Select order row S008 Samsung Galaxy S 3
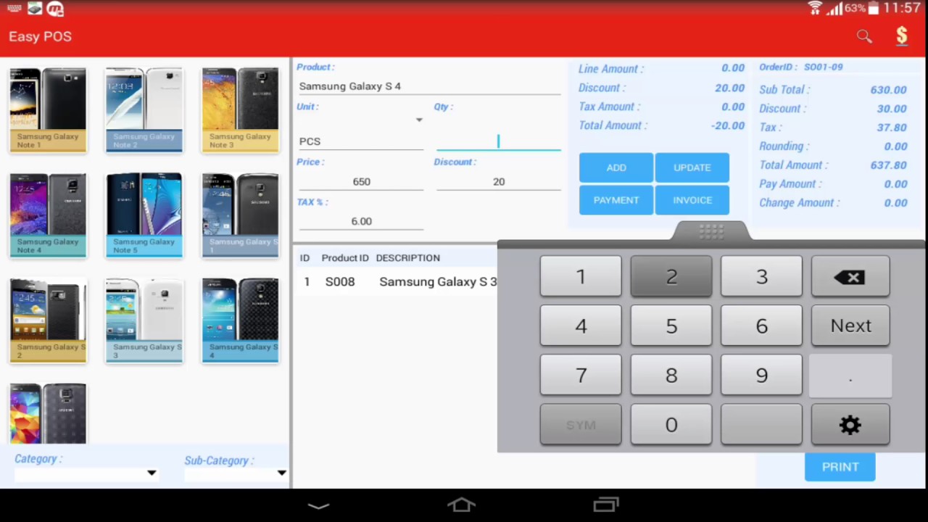The height and width of the screenshot is (522, 928). pos(397,281)
